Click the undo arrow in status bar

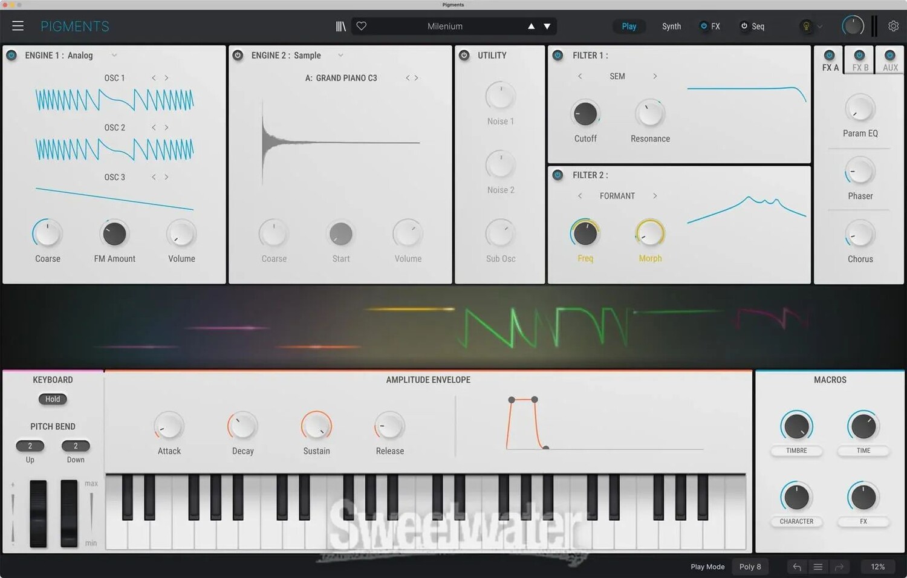click(797, 567)
